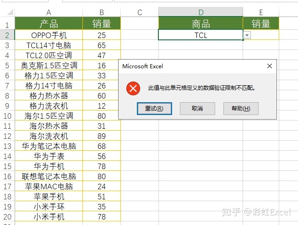Close the Microsoft Excel error dialog

point(270,66)
